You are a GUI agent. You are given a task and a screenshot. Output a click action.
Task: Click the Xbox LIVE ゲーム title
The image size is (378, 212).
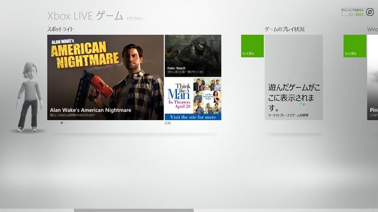tap(85, 16)
